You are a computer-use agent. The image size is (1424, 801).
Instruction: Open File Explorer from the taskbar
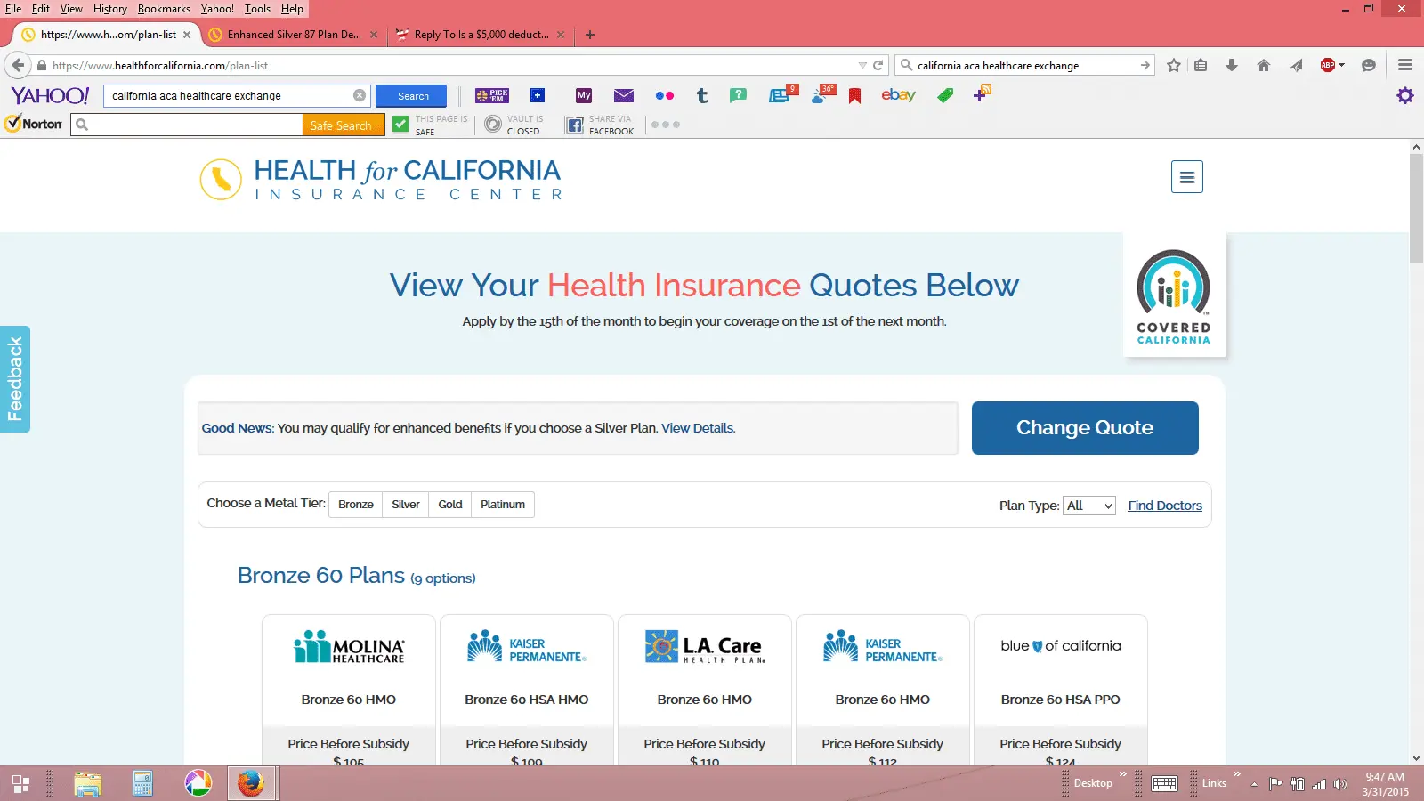coord(87,783)
